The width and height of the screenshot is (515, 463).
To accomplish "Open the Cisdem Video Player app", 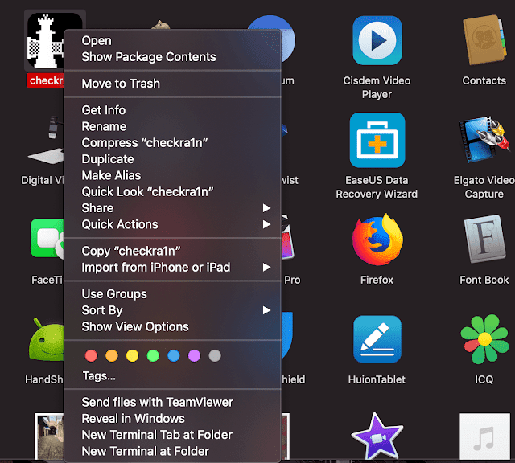I will 377,40.
